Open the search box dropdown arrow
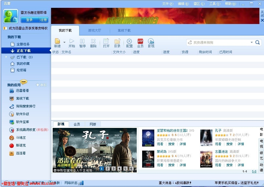Screen dimensions: 264x187 (x=252, y=42)
